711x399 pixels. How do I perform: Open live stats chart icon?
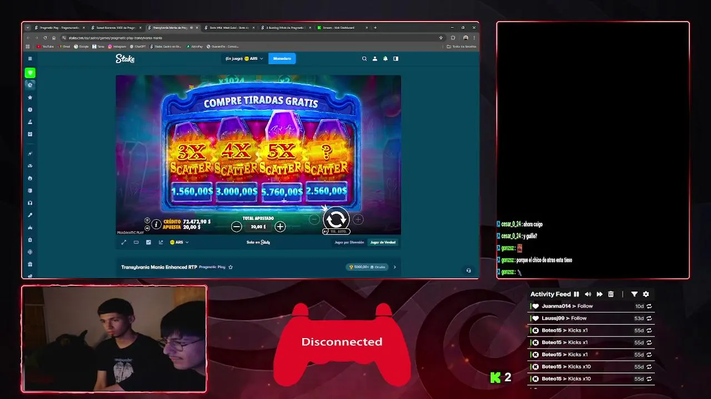point(148,242)
